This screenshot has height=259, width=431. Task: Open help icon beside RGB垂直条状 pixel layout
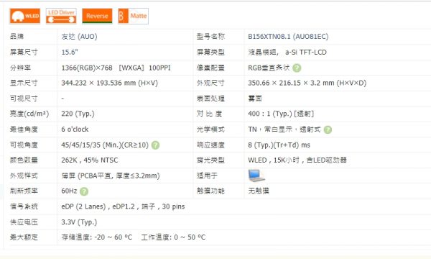pos(297,68)
